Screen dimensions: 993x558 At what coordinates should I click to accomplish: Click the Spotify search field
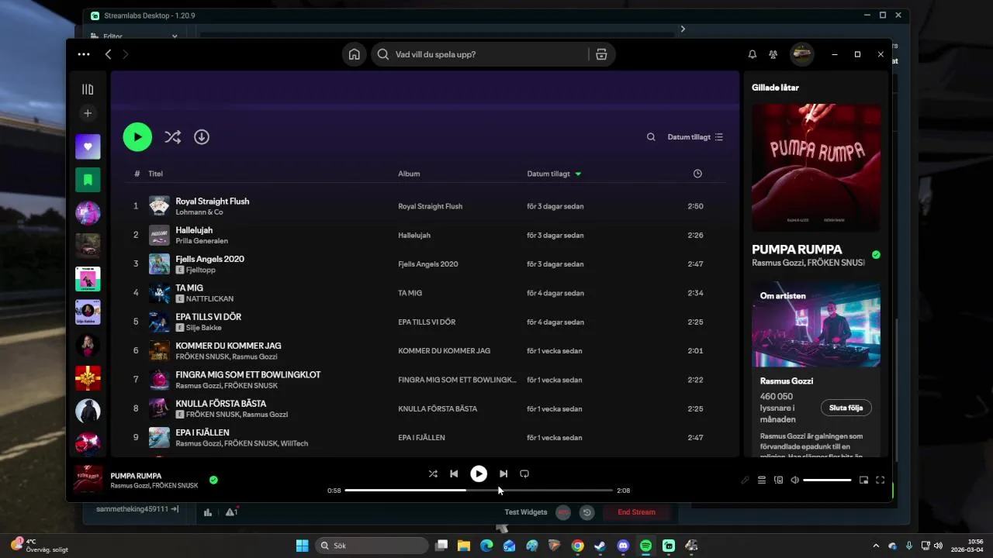pos(481,54)
